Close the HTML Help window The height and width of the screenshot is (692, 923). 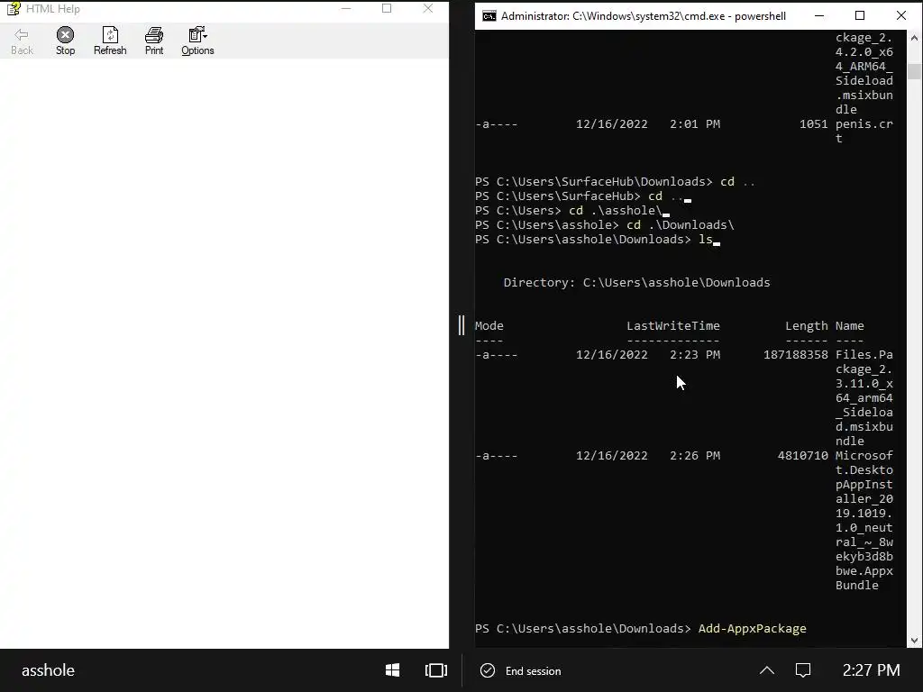(x=428, y=8)
